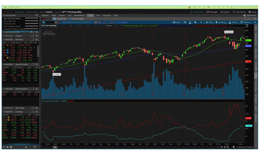Open Setup gear in top bar
This screenshot has width=260, height=159.
252,12
